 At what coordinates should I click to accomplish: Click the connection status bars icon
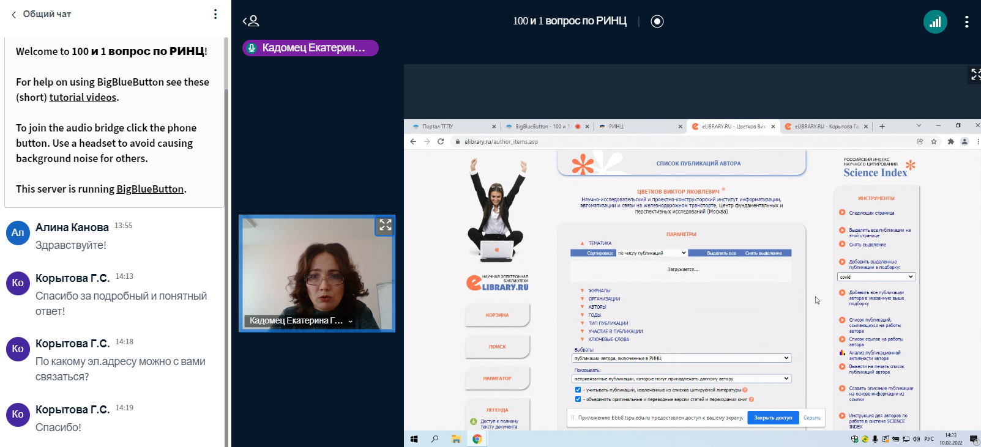click(x=935, y=22)
